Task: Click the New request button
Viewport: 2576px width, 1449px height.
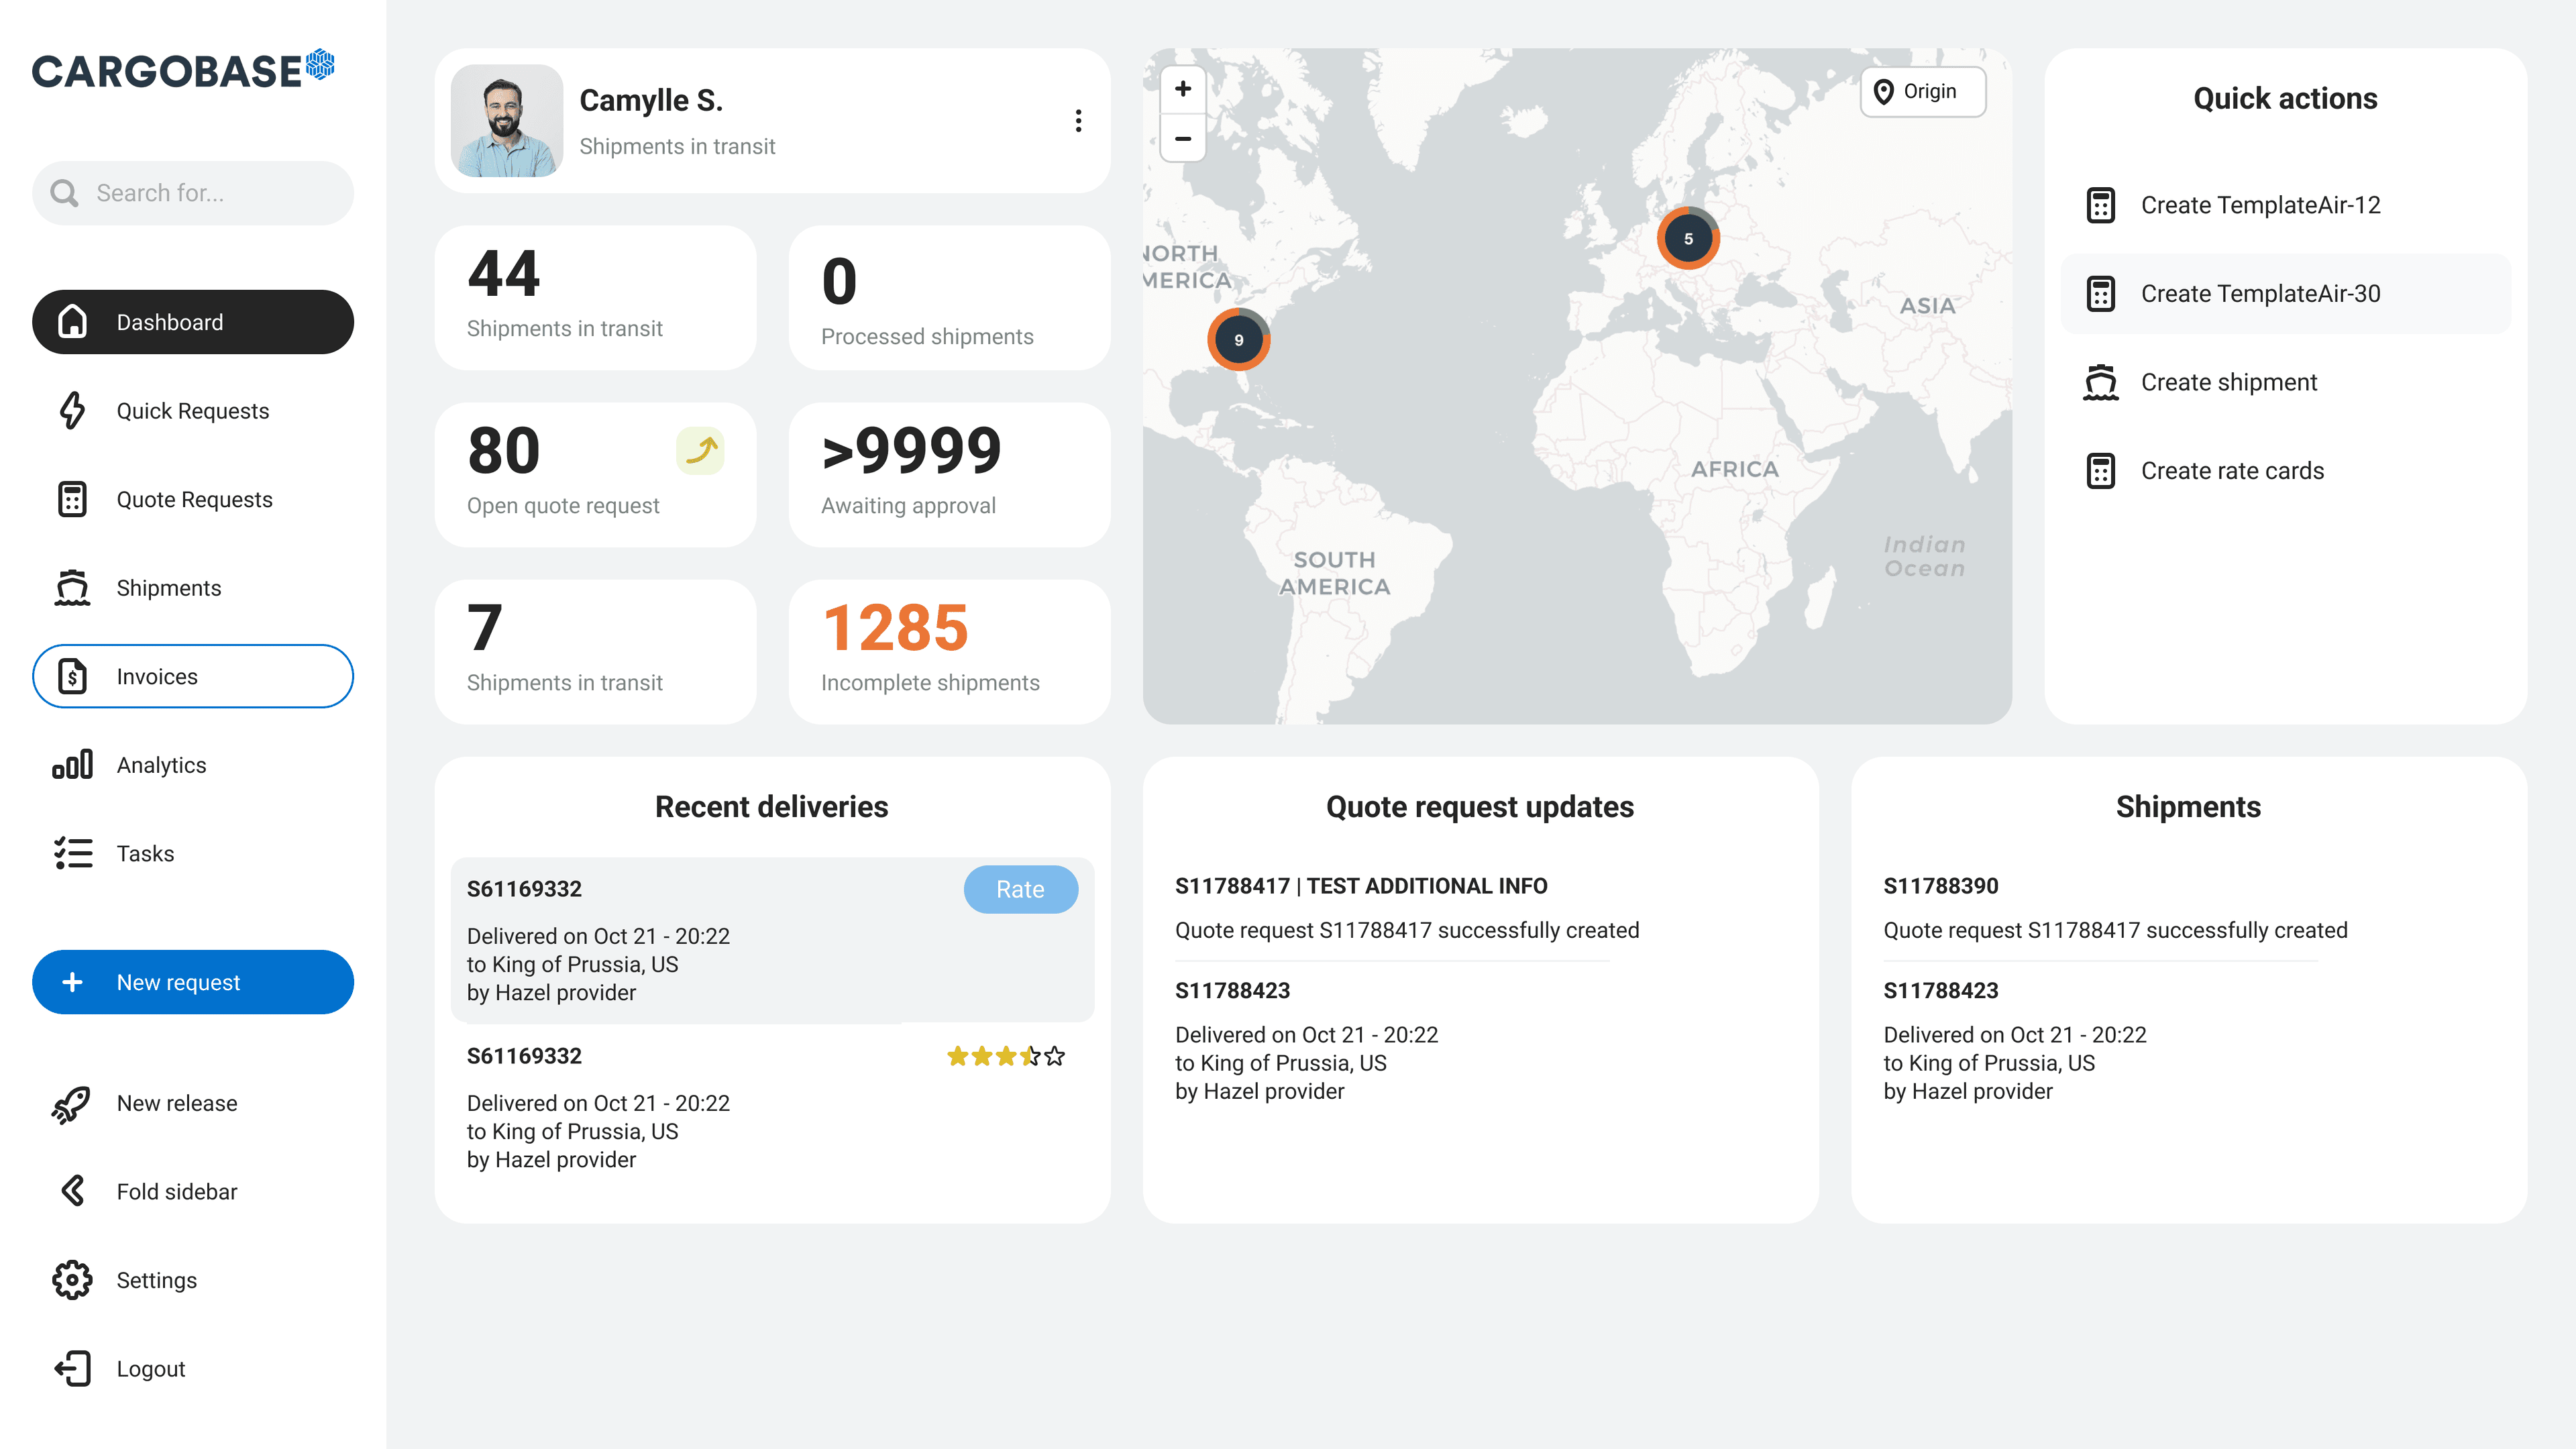Action: (x=192, y=981)
